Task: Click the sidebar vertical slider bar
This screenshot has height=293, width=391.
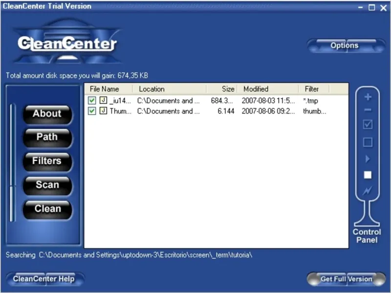Action: click(x=12, y=163)
